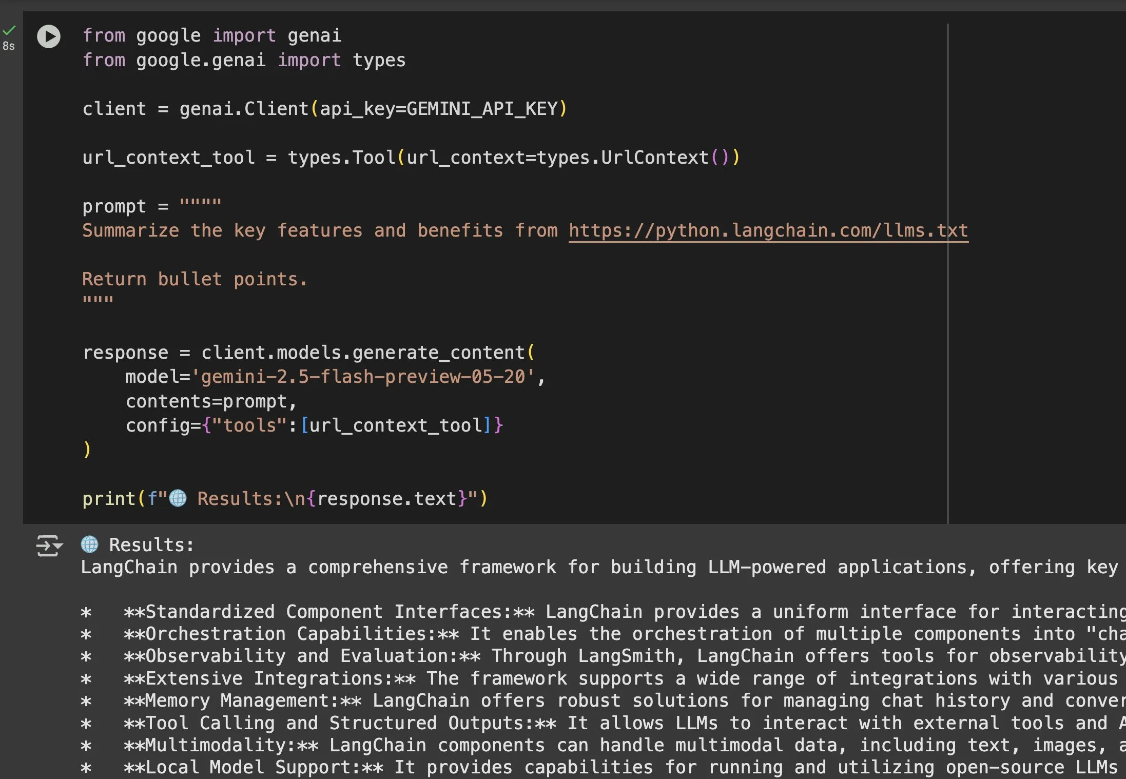Click the model name 'gemini-2.5-flash-preview-05-20'
Screen dimensions: 1126x779
coord(363,377)
